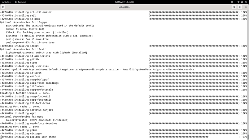Image resolution: width=249 pixels, height=140 pixels.
Task: Click 'Optional dependencies for i3exit' text
Action: [x=23, y=49]
